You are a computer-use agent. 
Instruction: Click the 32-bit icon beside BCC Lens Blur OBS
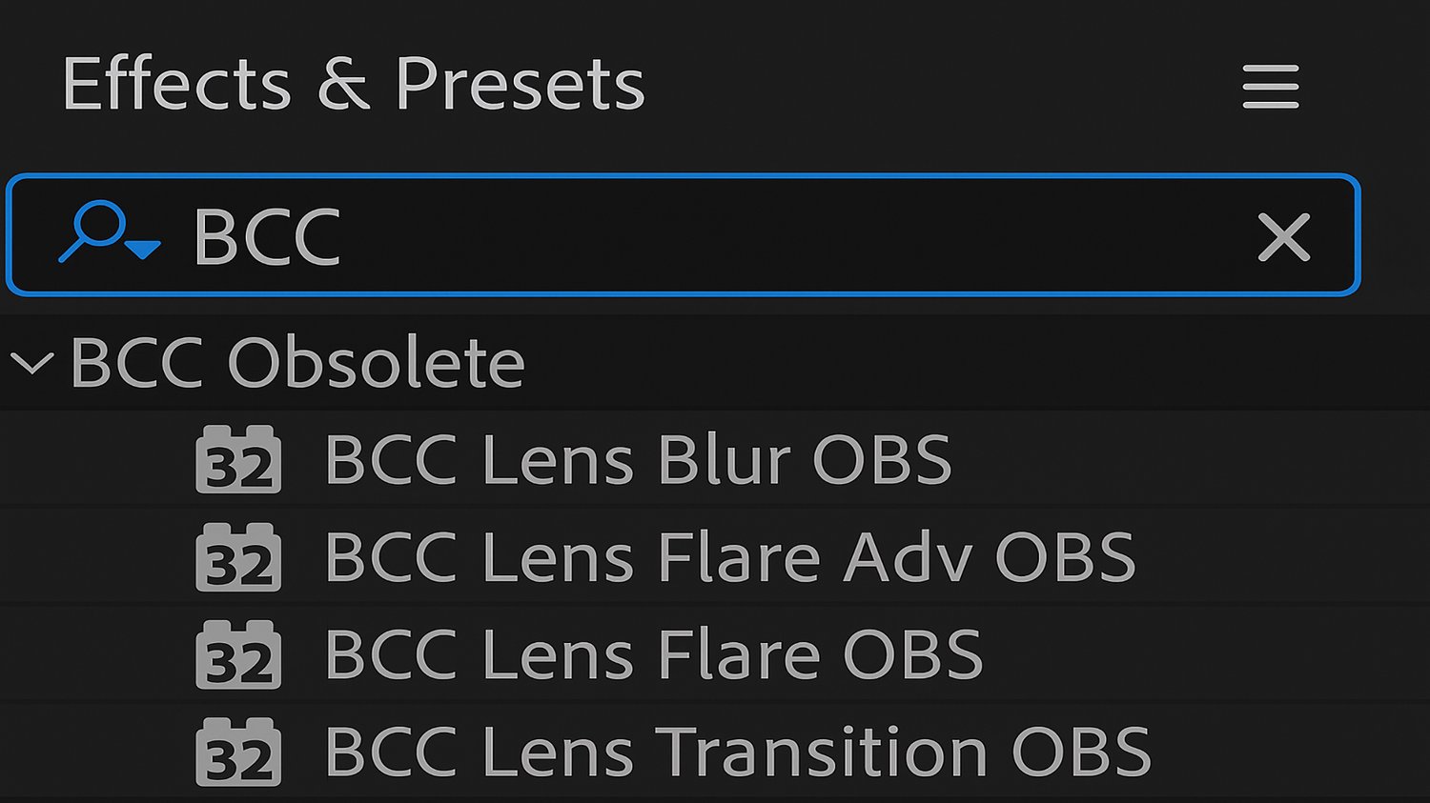tap(238, 460)
